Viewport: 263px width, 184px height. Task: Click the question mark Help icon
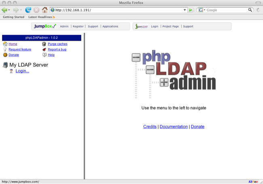44,55
